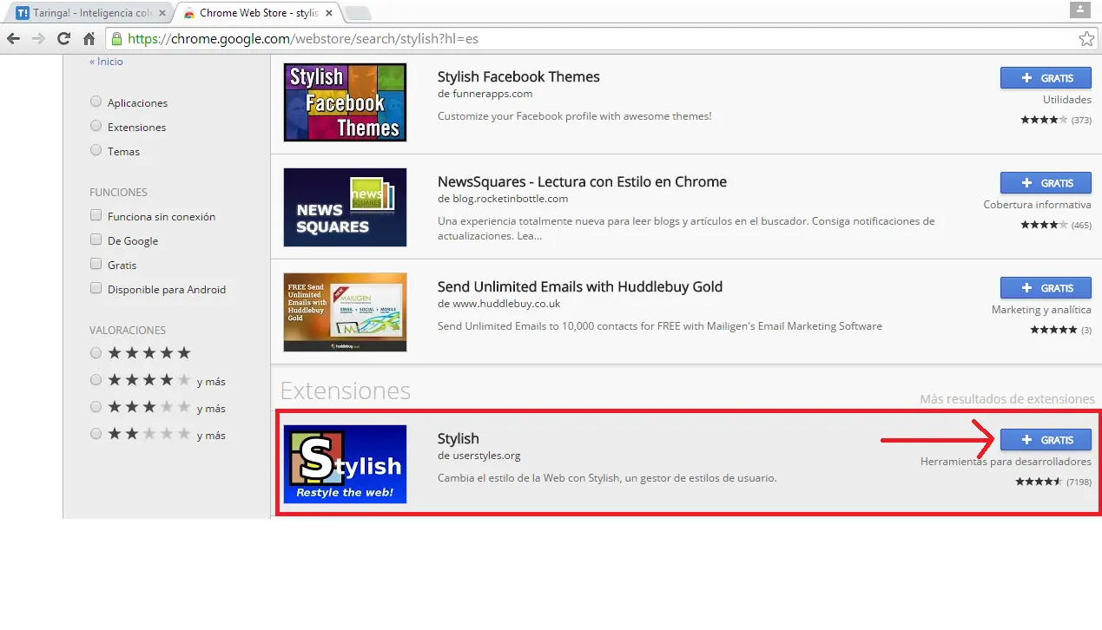The height and width of the screenshot is (630, 1102).
Task: Close the Chrome Web Store tab
Action: coord(330,13)
